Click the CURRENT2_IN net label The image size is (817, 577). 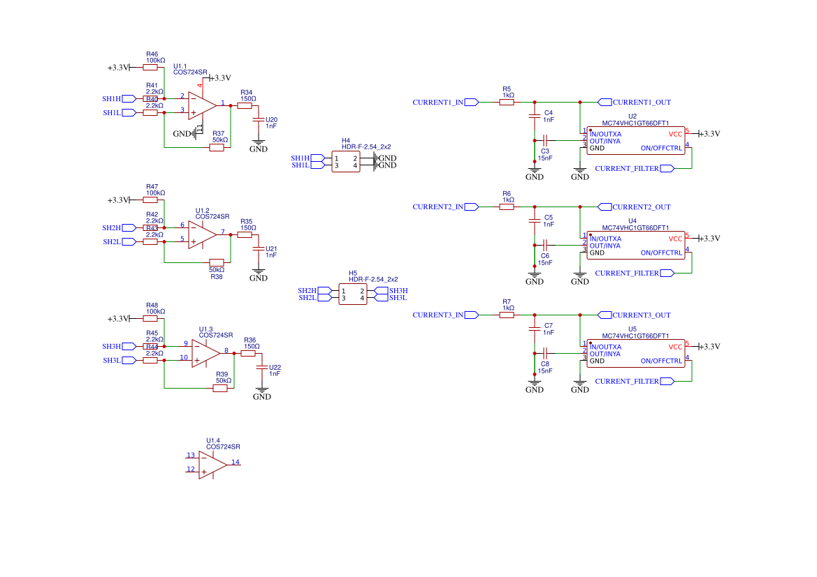click(440, 207)
